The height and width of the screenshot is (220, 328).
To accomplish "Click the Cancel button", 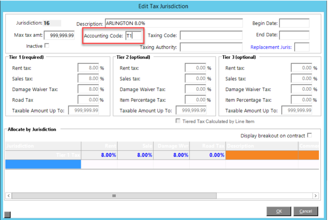I will click(306, 211).
